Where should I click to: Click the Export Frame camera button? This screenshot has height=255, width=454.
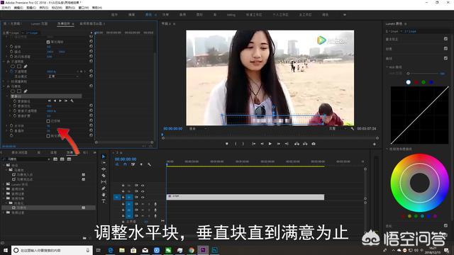[314, 144]
